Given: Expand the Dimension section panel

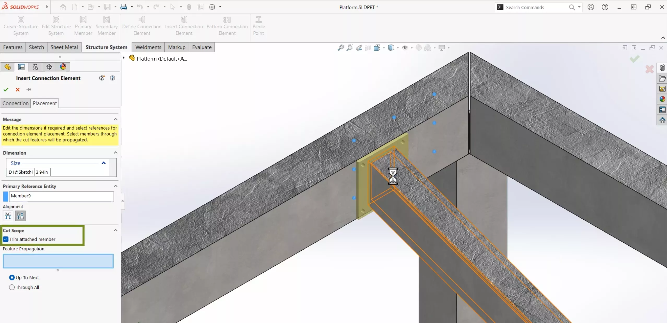Looking at the screenshot, I should pyautogui.click(x=115, y=153).
